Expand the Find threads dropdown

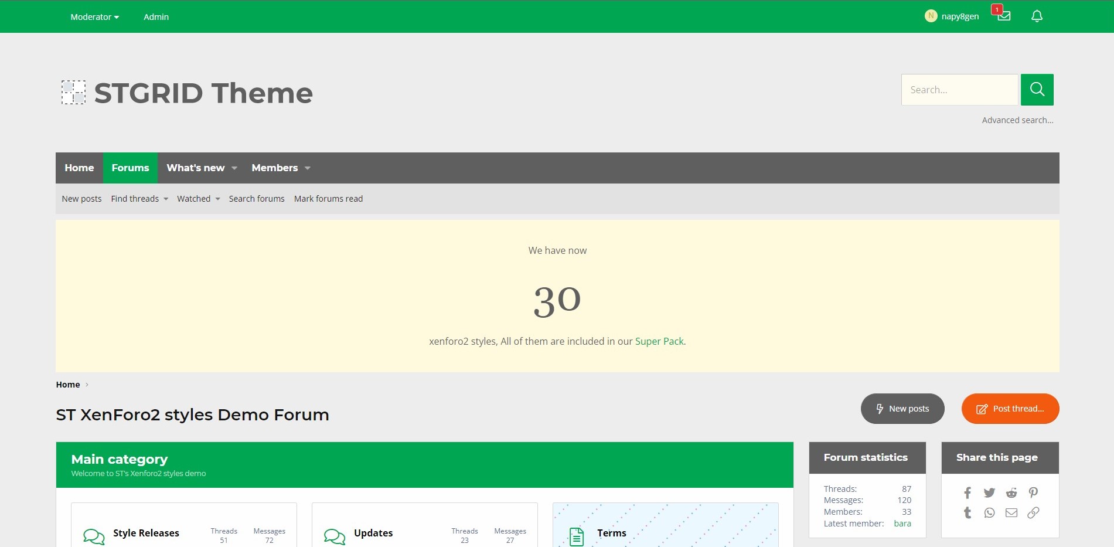166,199
